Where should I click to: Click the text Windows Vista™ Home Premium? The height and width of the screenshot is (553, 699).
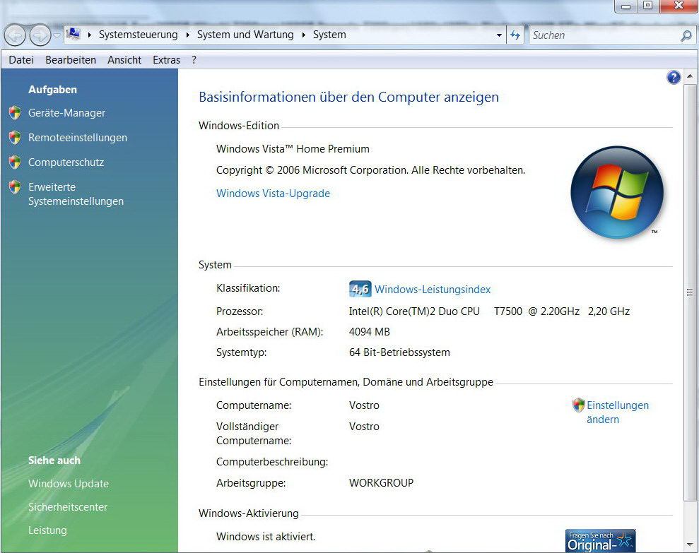(293, 149)
